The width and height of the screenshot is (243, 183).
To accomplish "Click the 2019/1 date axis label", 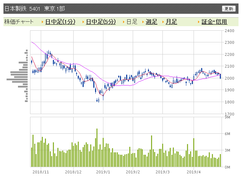I will (x=103, y=172).
